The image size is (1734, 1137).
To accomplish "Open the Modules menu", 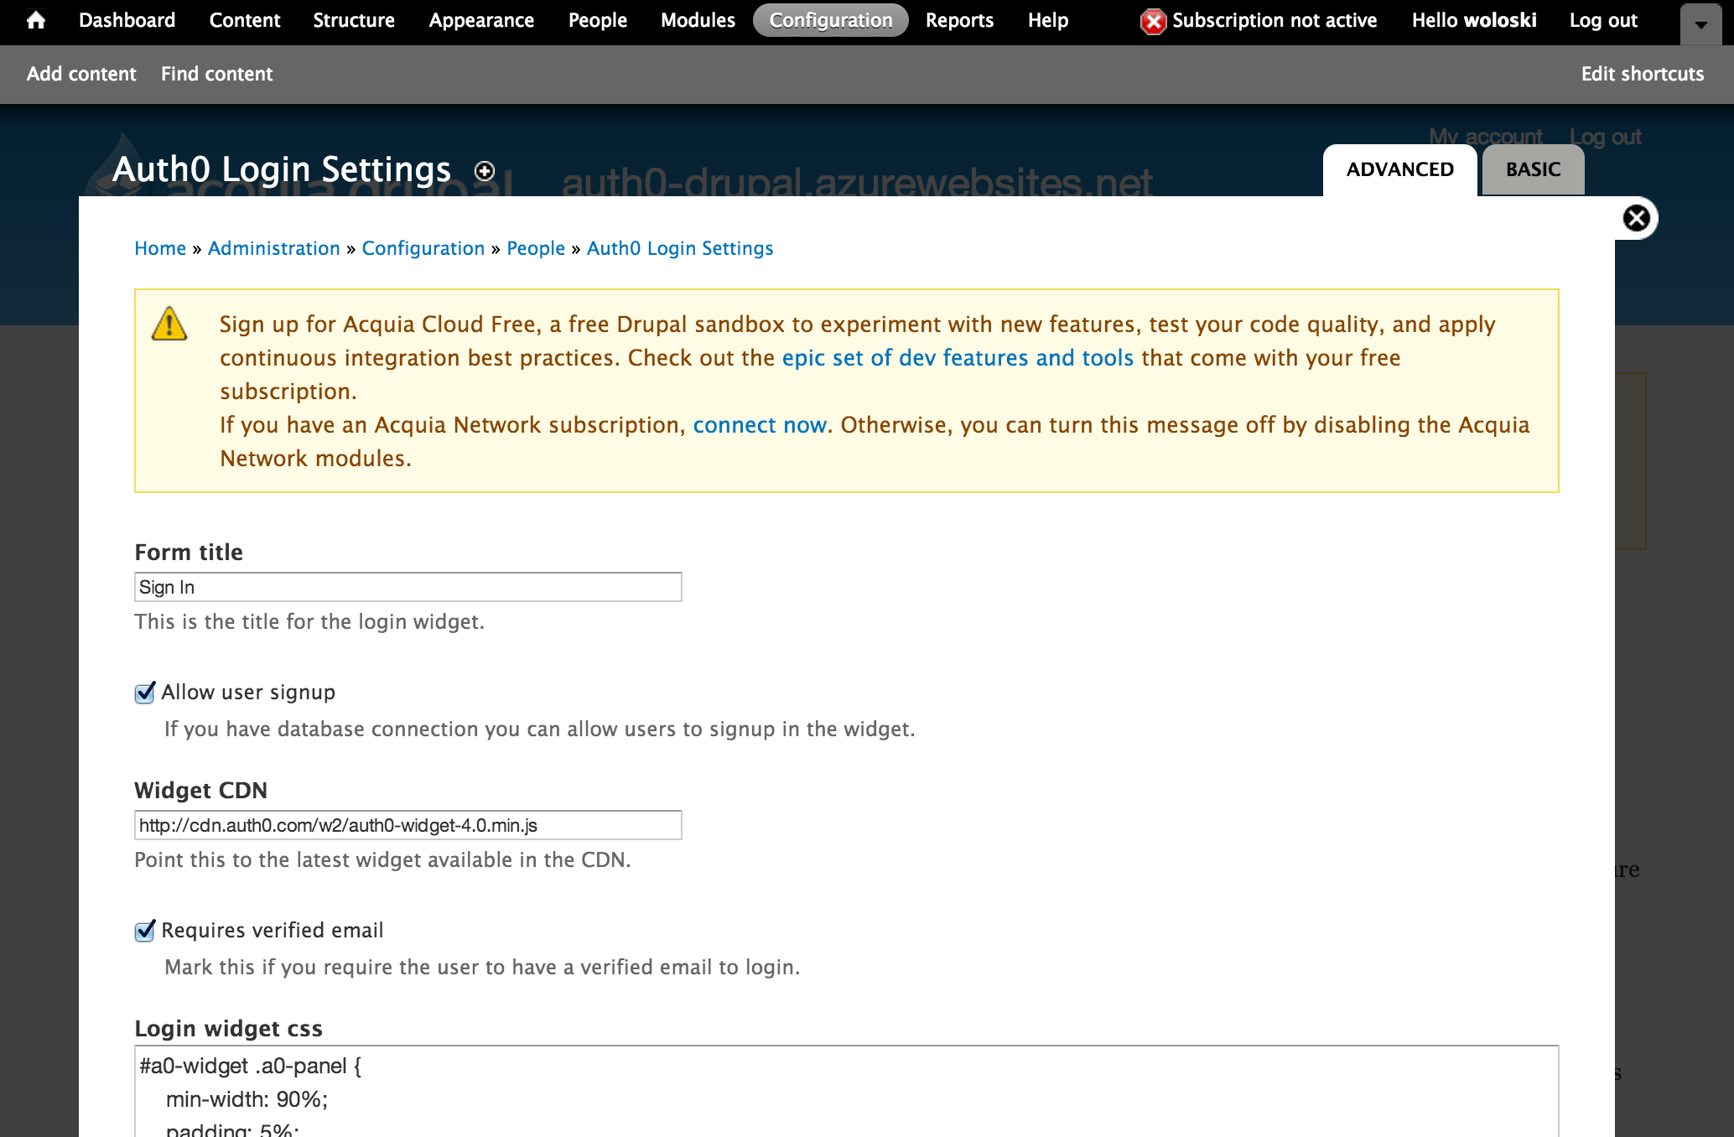I will [x=698, y=20].
